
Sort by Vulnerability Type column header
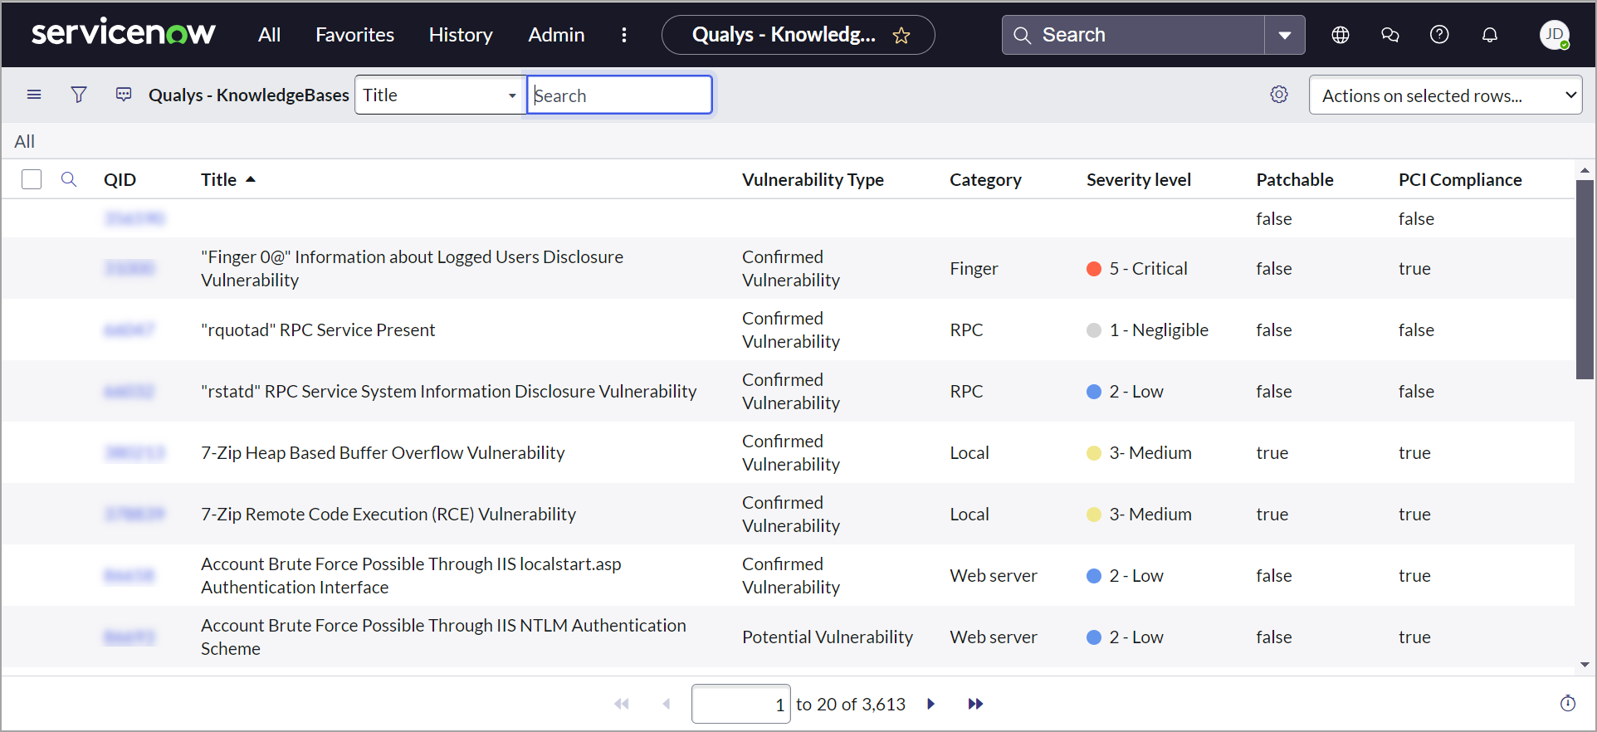tap(813, 179)
